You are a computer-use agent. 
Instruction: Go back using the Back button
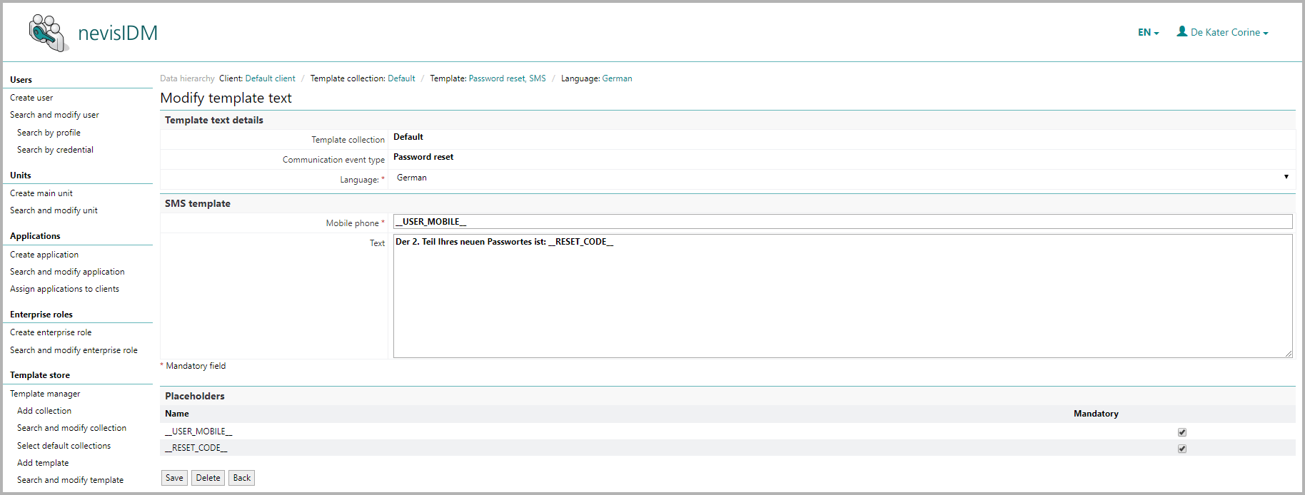coord(241,478)
